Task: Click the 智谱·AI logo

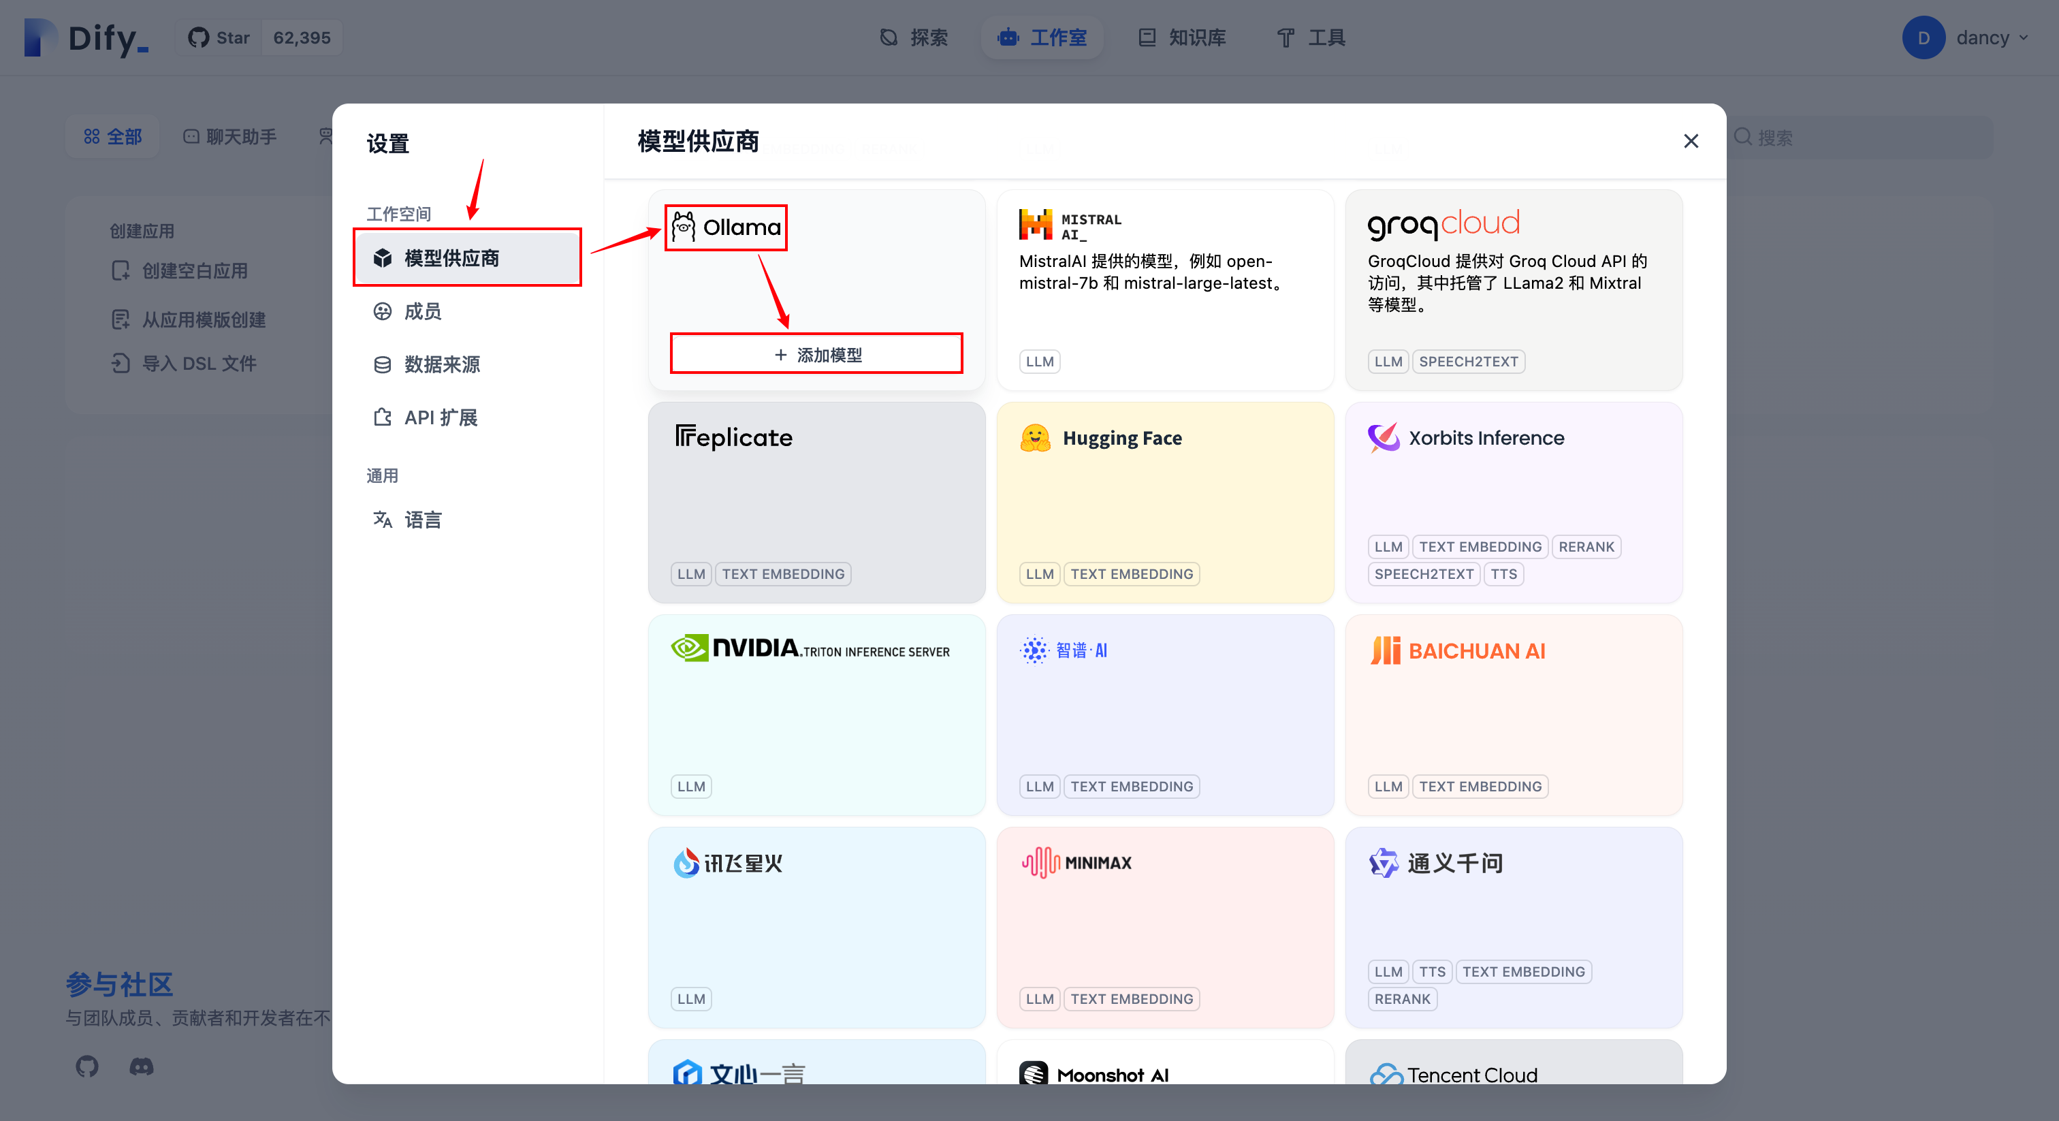Action: [1064, 650]
